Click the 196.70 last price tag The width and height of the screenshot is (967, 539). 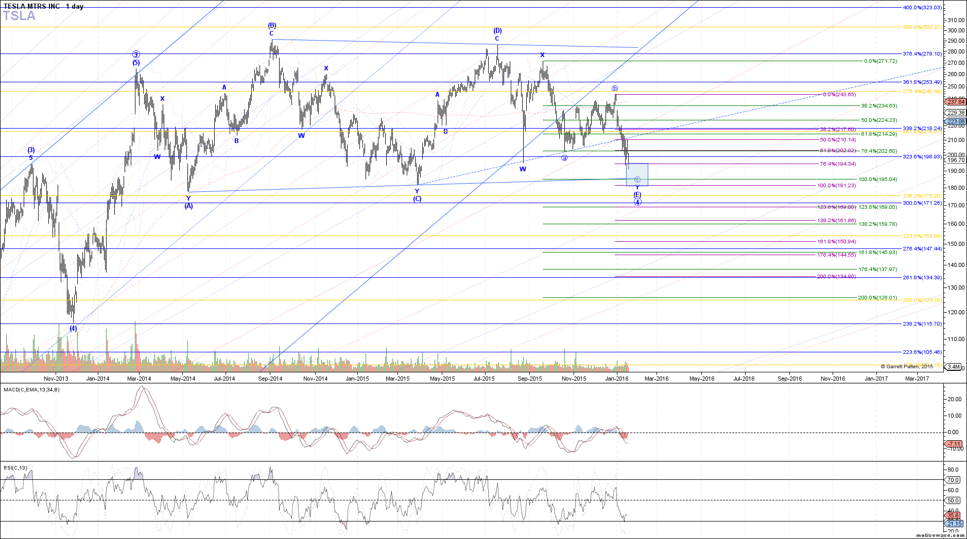(955, 160)
